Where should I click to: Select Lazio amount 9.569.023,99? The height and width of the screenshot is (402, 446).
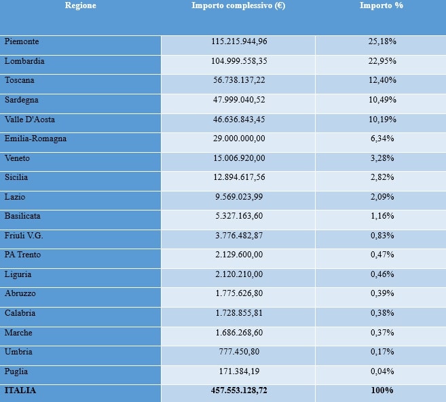click(x=239, y=197)
